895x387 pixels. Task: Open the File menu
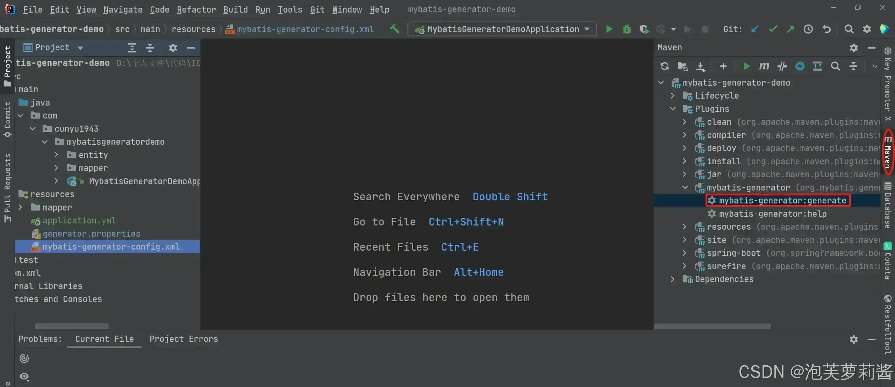[x=33, y=9]
